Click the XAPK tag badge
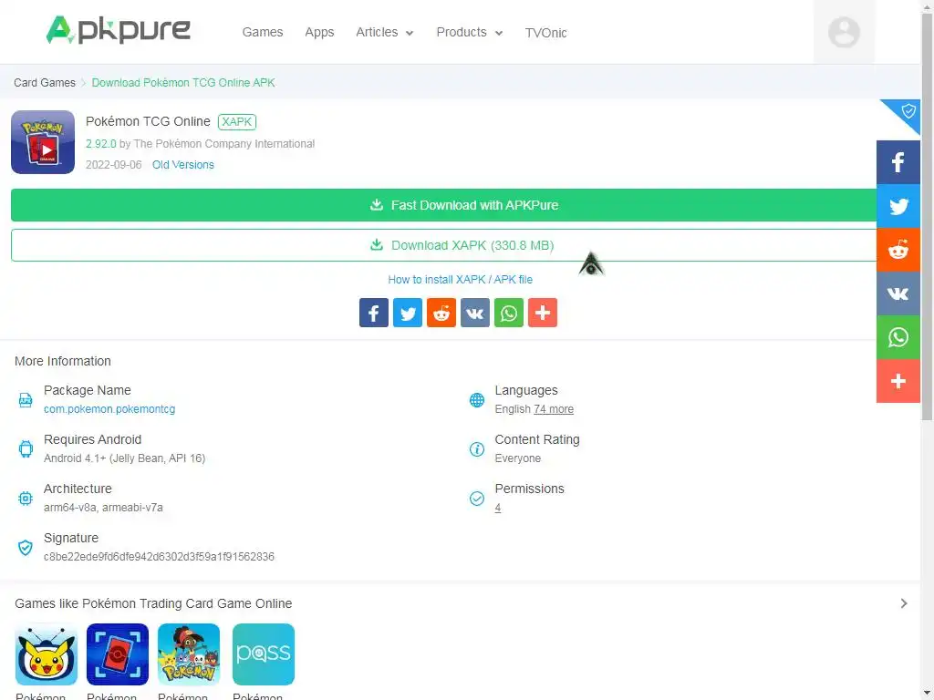 tap(237, 122)
